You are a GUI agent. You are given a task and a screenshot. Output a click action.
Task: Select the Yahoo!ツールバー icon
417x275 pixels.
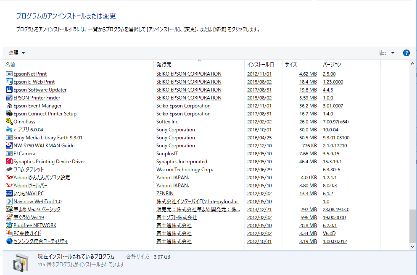(9, 186)
